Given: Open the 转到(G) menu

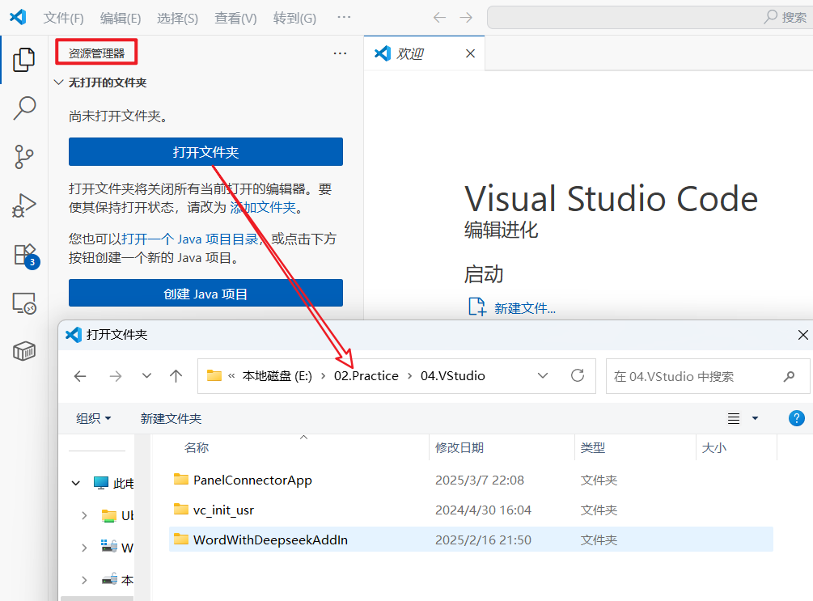Looking at the screenshot, I should coord(294,18).
